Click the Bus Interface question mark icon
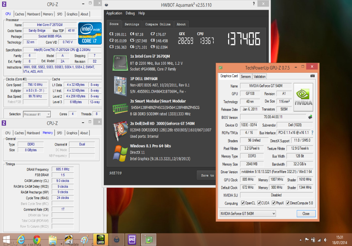352x246 pixels. pos(312,132)
